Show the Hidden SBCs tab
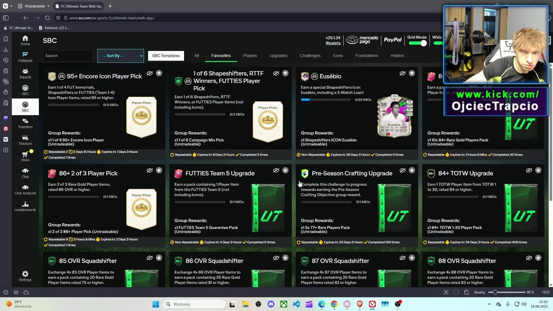The width and height of the screenshot is (553, 311). pos(397,56)
